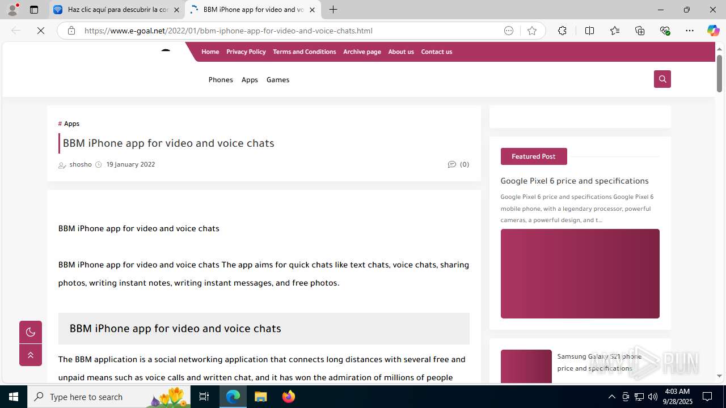The height and width of the screenshot is (408, 726).
Task: Toggle dark mode with moon button
Action: 31,332
